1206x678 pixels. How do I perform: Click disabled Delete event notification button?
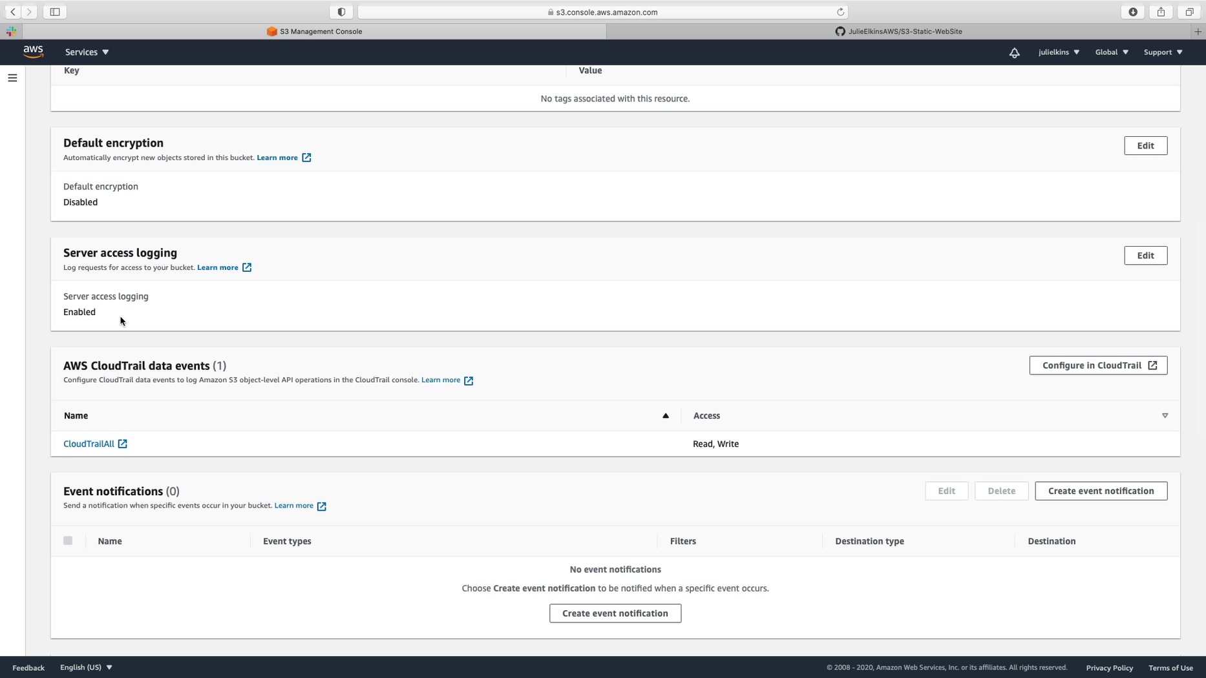pos(1001,491)
